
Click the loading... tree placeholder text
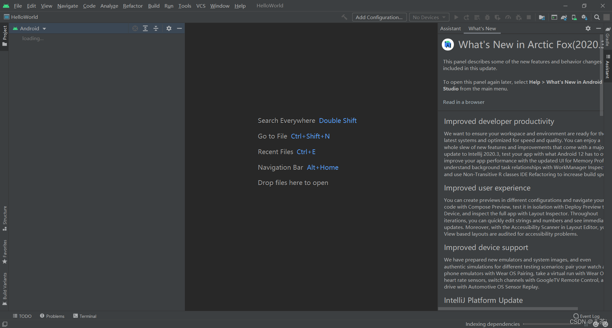pyautogui.click(x=33, y=38)
